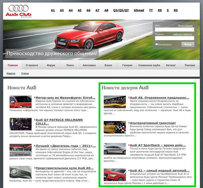Open the Форум menu tab
Screen dimensions: 203x188
51,65
